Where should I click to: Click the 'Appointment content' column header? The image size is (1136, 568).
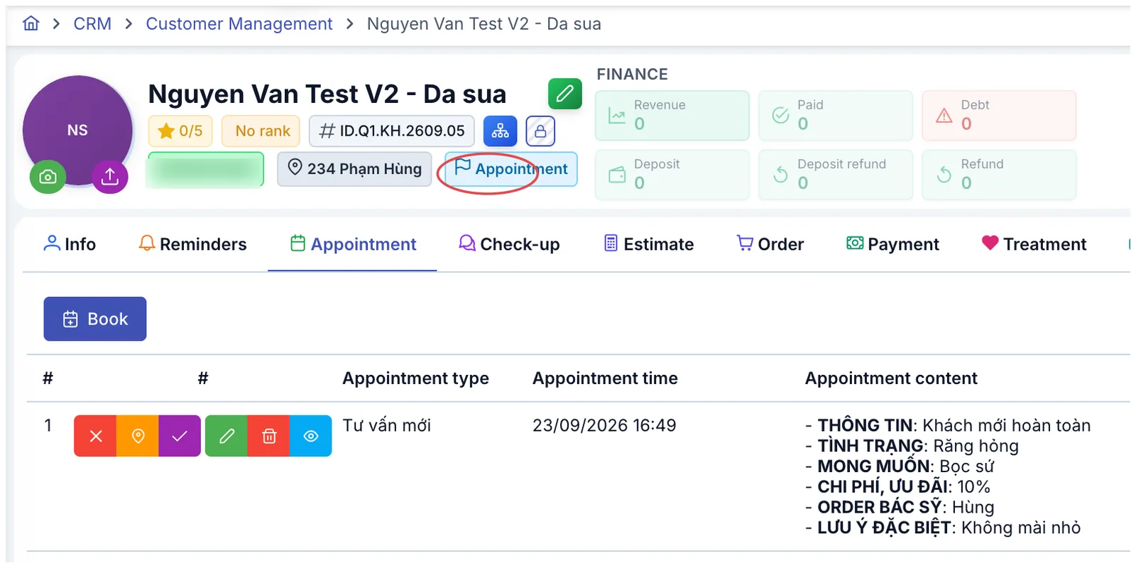891,378
